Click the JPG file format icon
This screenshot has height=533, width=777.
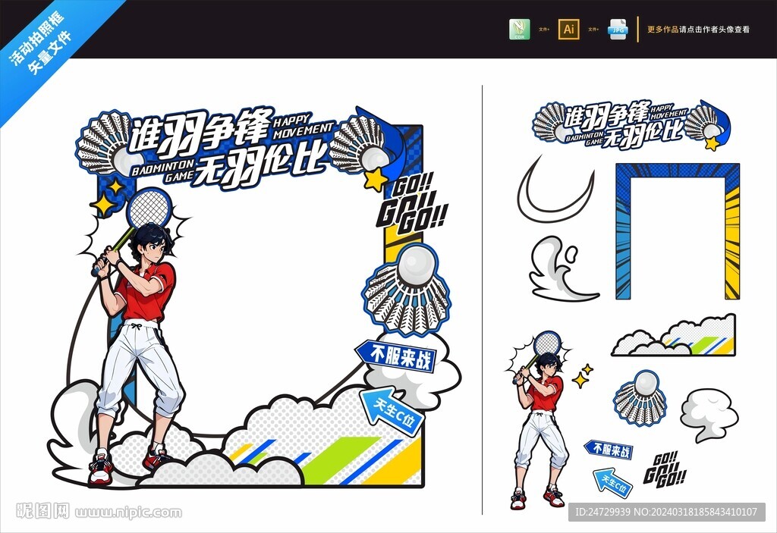(616, 30)
